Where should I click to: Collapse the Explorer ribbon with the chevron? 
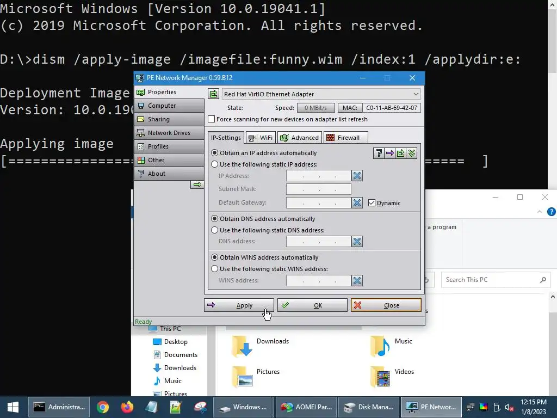[x=540, y=212]
